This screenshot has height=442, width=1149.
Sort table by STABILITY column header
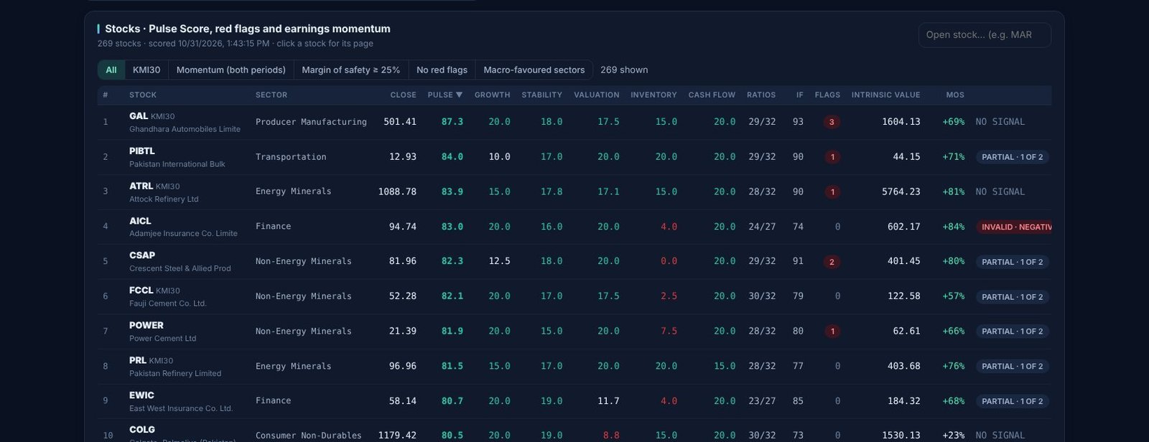pyautogui.click(x=541, y=95)
